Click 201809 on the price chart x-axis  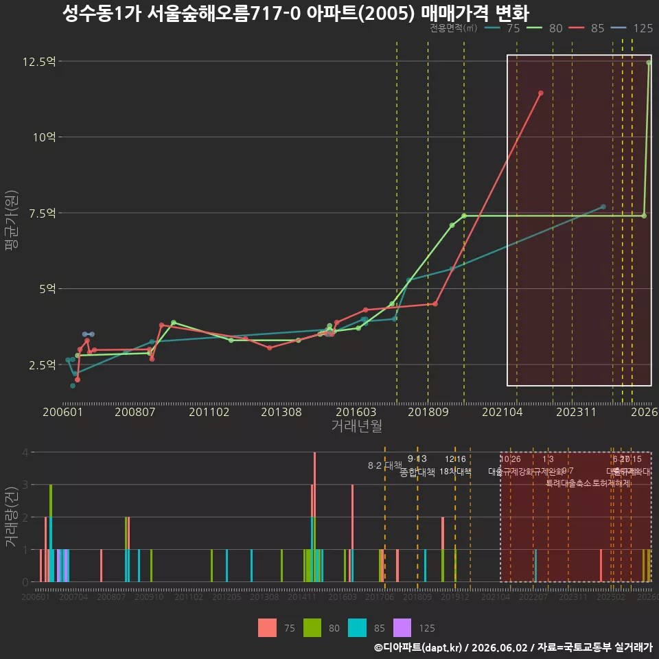[x=428, y=412]
